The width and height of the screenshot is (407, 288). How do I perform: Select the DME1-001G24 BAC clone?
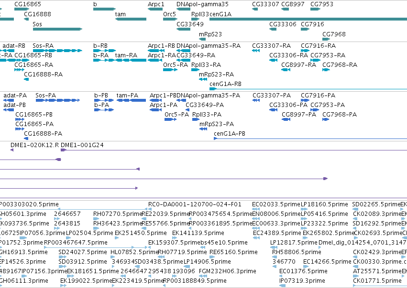pyautogui.click(x=233, y=150)
